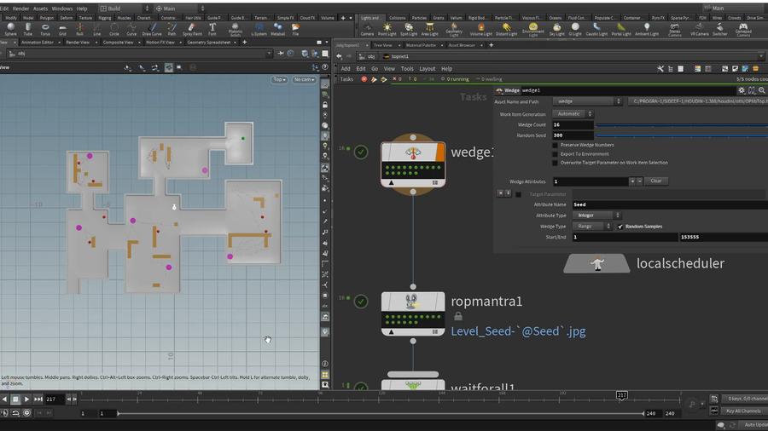Open the Top viewport view dropdown
The image size is (768, 431).
279,80
